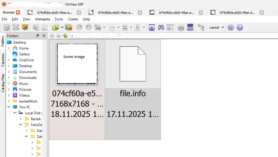Collapse the This PC tree node
Image resolution: width=278 pixels, height=157 pixels.
point(9,107)
